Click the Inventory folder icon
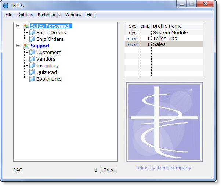This screenshot has height=186, width=221. [x=32, y=66]
